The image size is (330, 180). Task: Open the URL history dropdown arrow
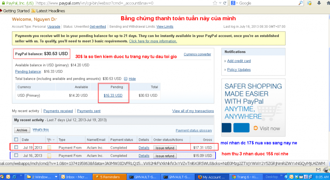[x=220, y=3]
